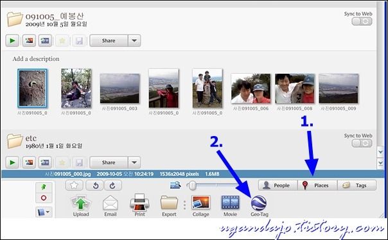Click the thumbnail zoom slider handle

click(192, 185)
